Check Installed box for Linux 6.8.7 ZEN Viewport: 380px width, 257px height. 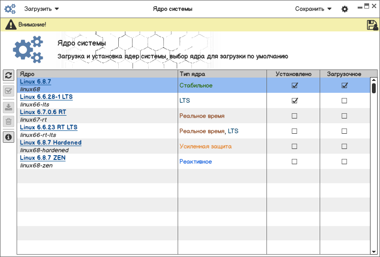click(x=294, y=161)
